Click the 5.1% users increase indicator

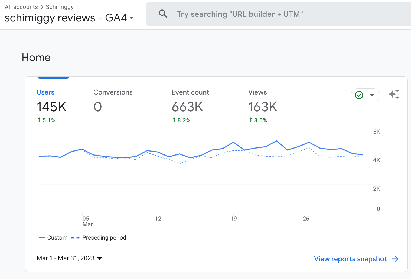pyautogui.click(x=46, y=120)
